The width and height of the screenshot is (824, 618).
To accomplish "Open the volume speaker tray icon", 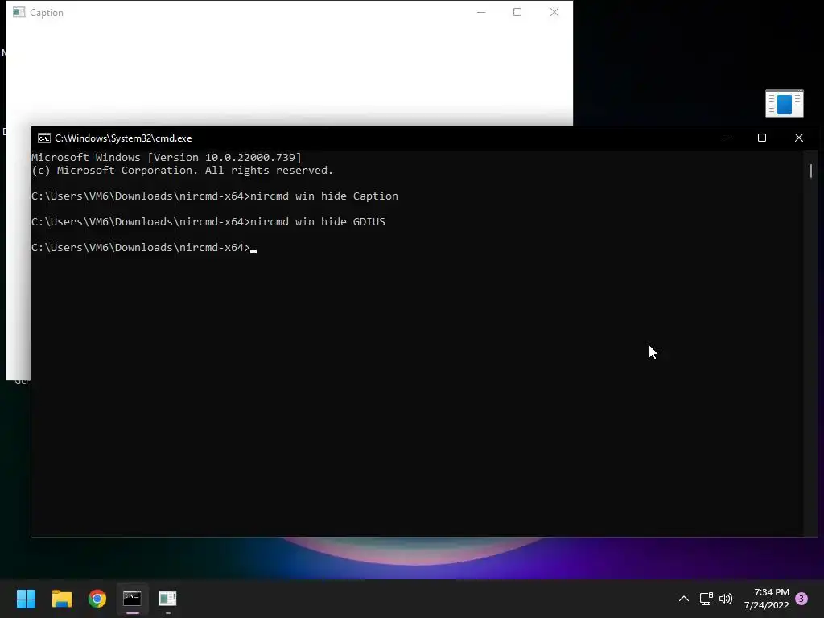I will (726, 599).
